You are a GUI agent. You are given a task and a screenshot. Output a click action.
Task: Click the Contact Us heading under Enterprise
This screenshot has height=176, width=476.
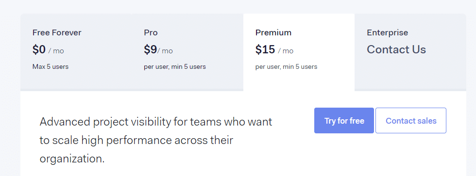click(396, 49)
